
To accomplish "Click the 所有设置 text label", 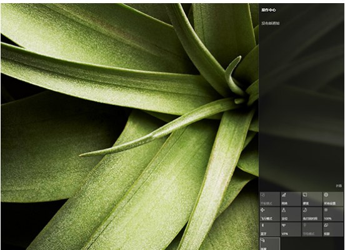I will click(x=329, y=204).
